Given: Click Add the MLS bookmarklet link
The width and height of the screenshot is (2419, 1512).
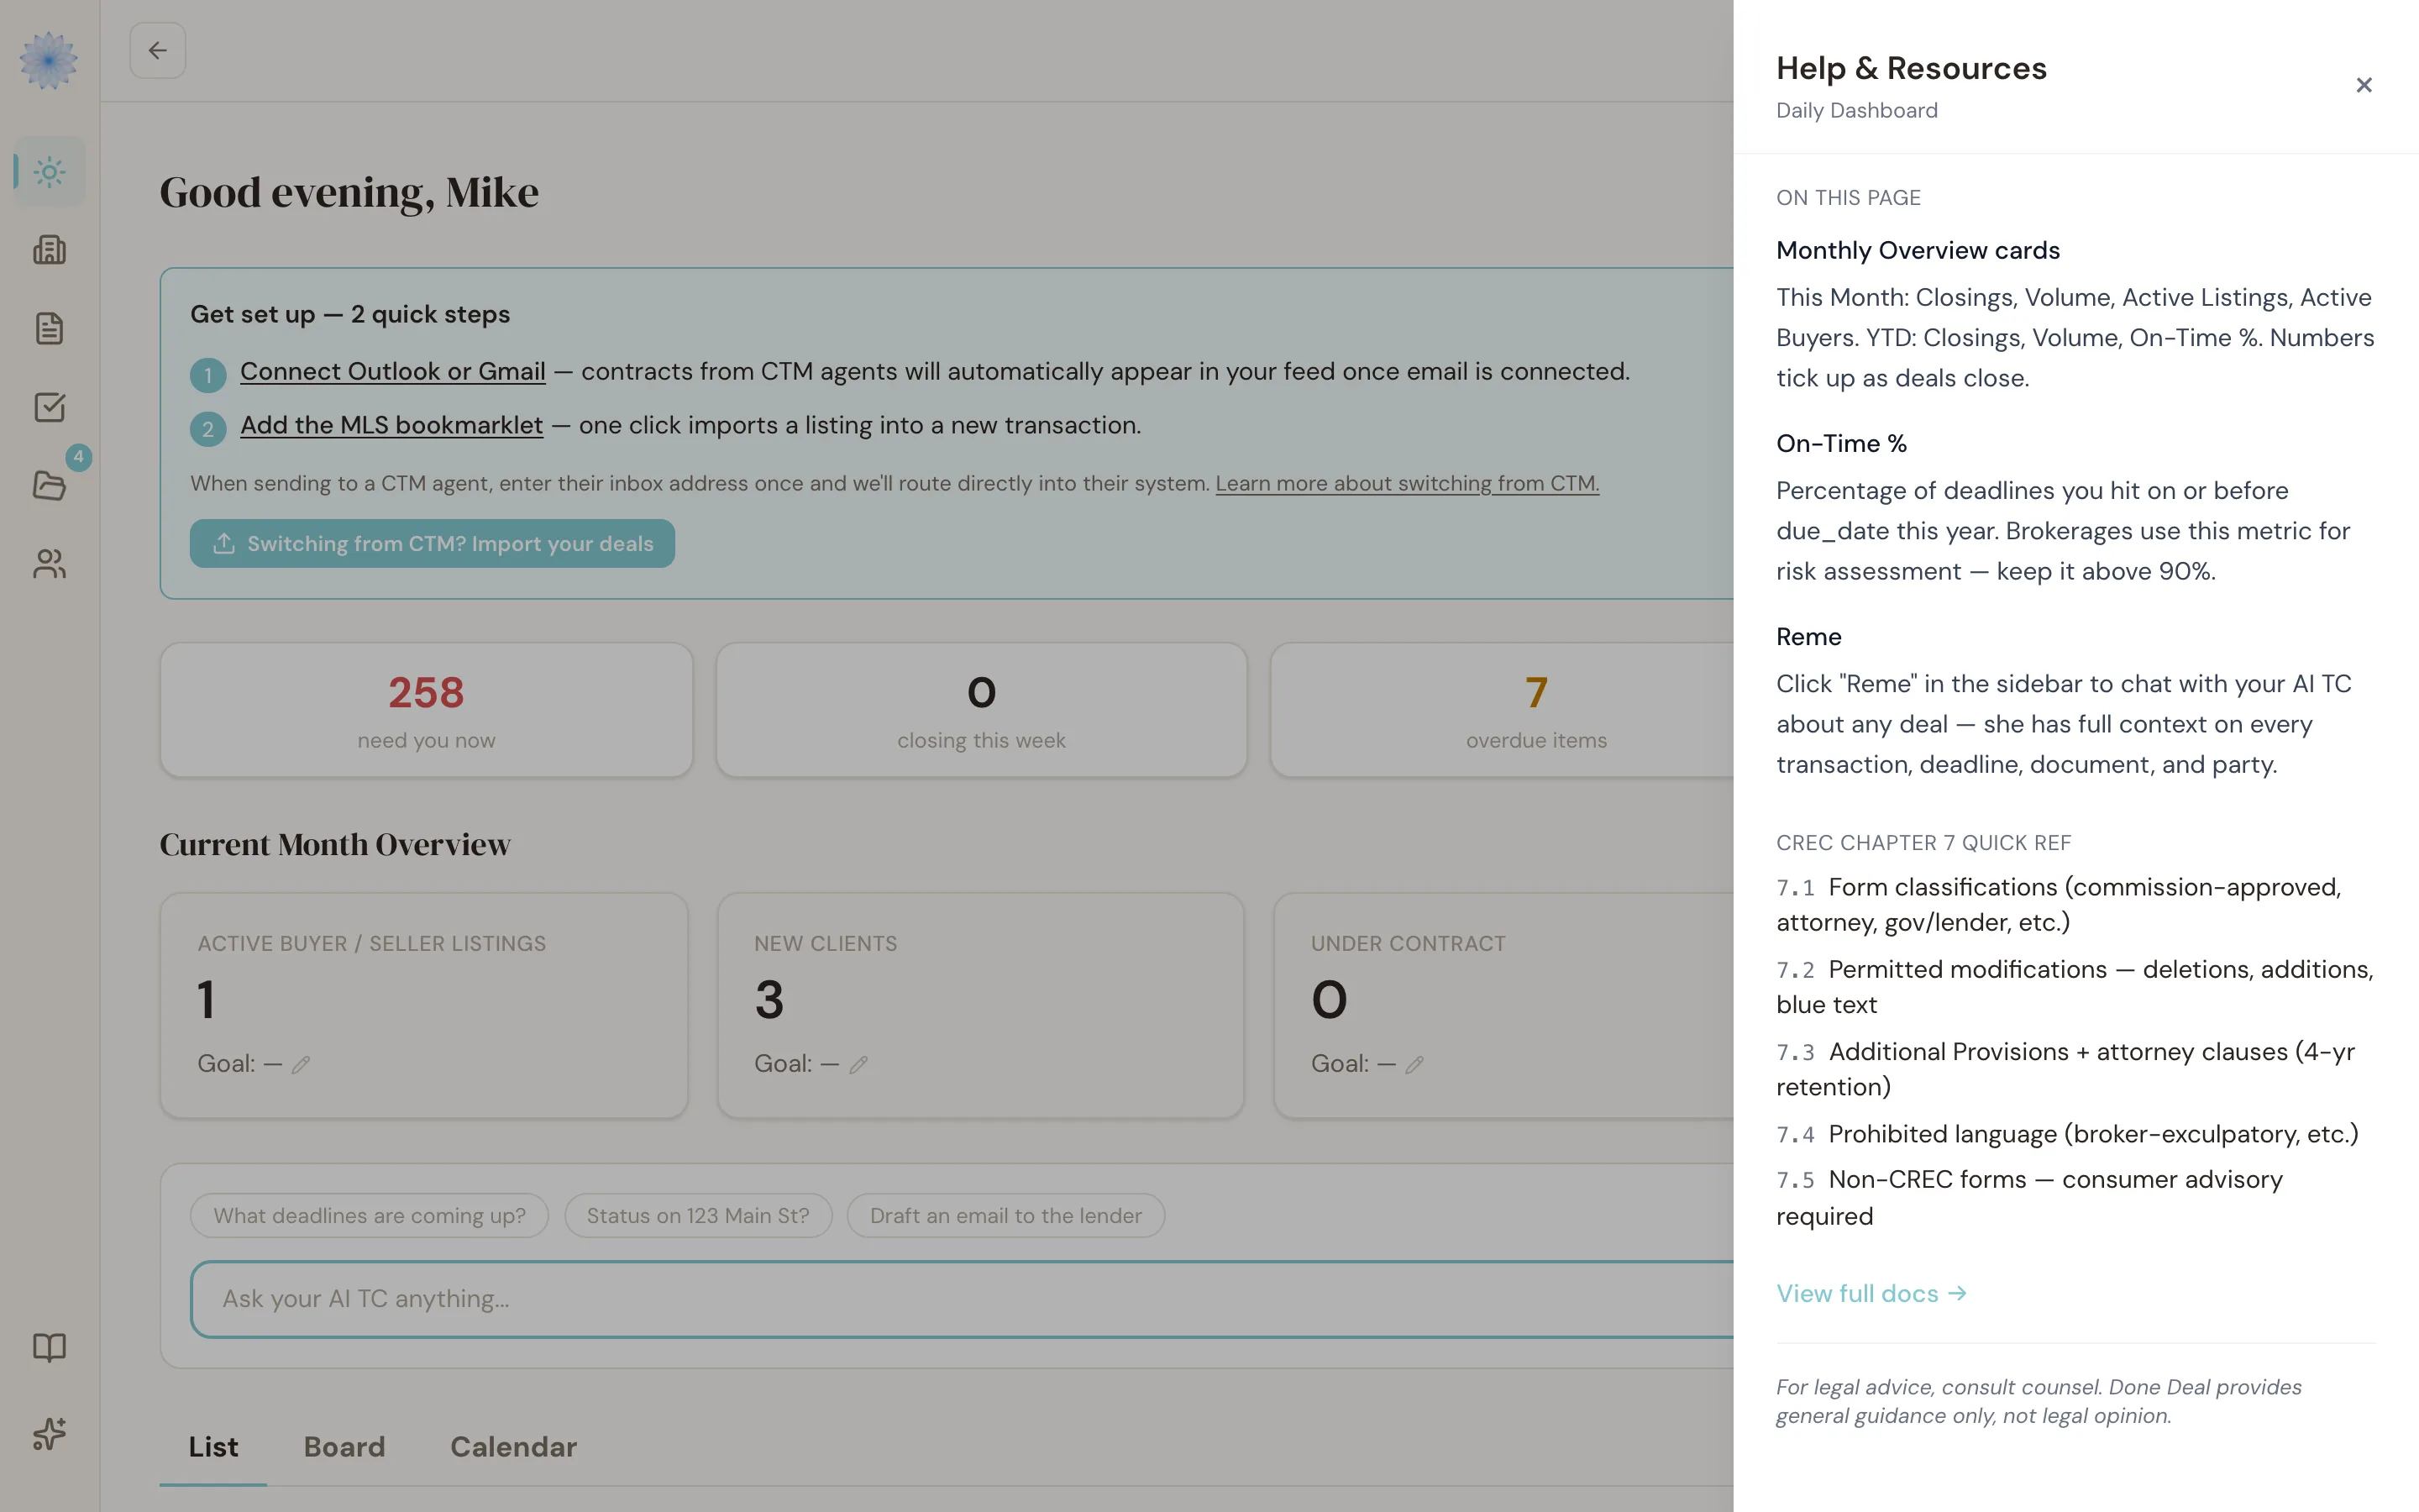Looking at the screenshot, I should 392,425.
